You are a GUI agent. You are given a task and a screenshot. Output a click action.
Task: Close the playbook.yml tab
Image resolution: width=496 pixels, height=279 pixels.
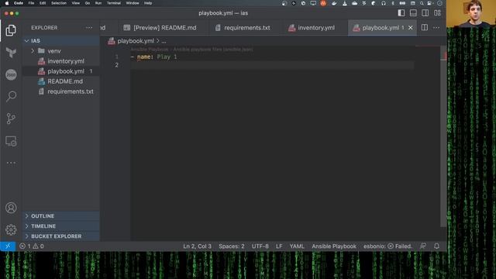(x=411, y=28)
